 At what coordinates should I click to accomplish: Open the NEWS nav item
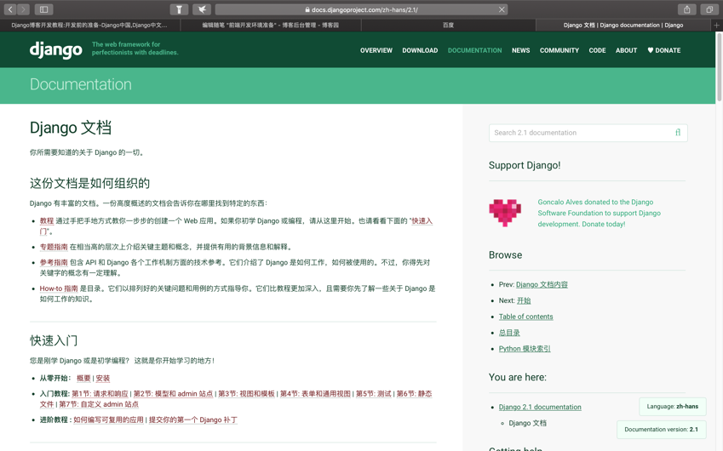point(520,50)
